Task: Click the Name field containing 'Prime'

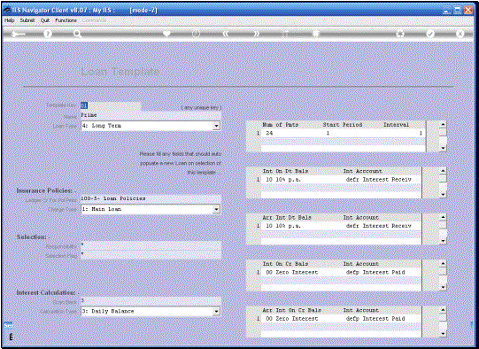Action: [151, 115]
